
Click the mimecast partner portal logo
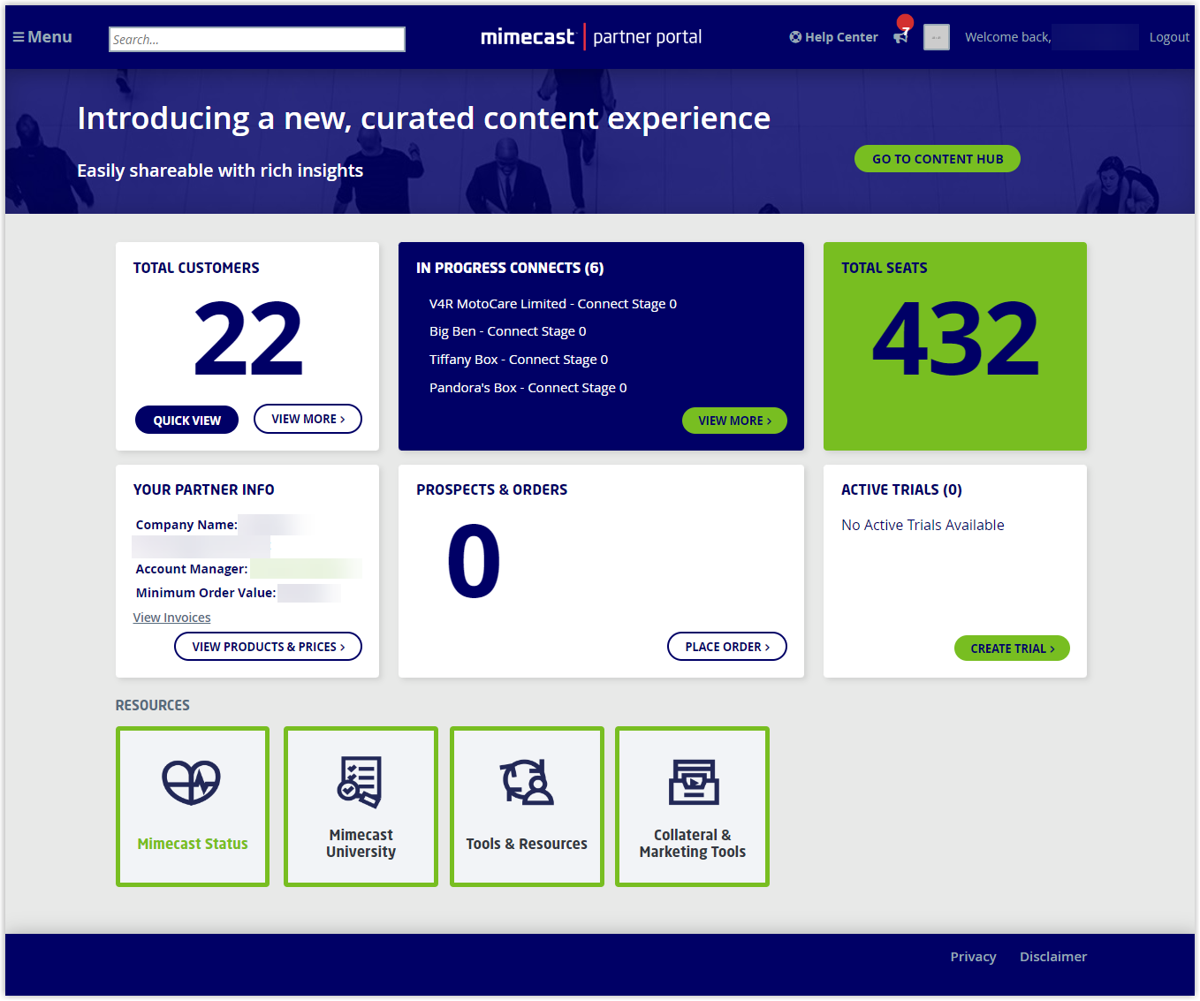coord(591,37)
